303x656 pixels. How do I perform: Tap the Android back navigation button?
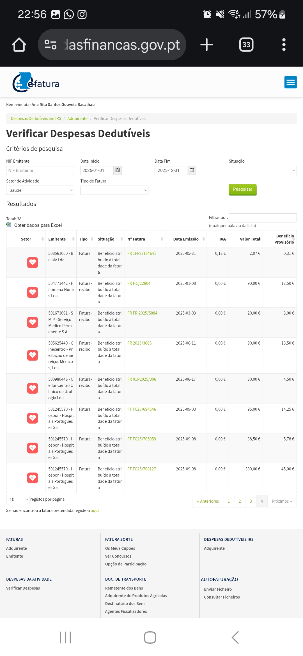click(235, 637)
